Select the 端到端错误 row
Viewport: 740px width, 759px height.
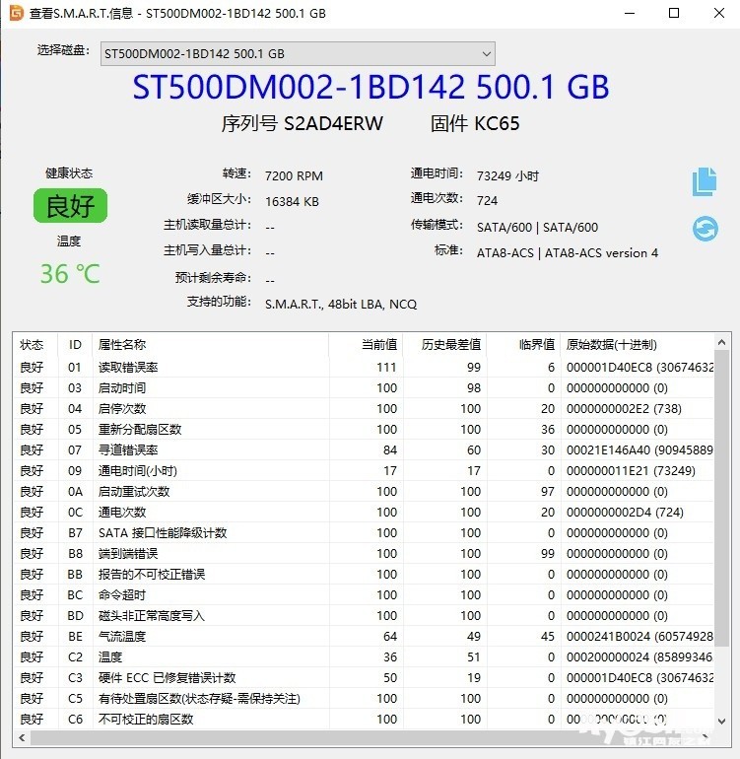click(364, 553)
